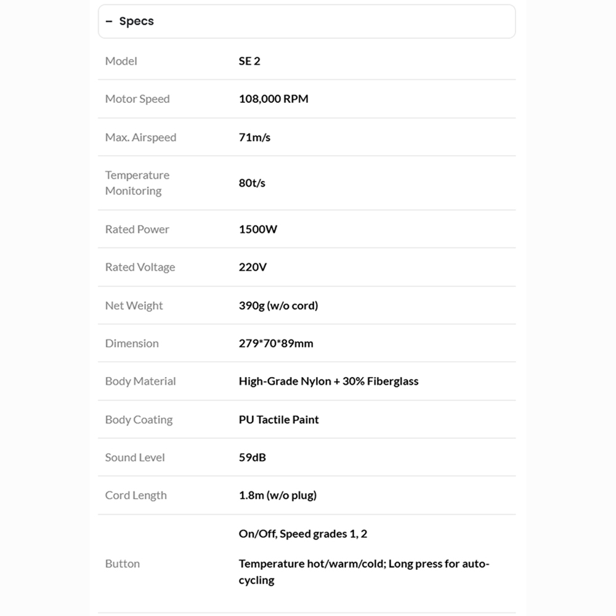Click the 220V rated voltage value

[x=253, y=267]
